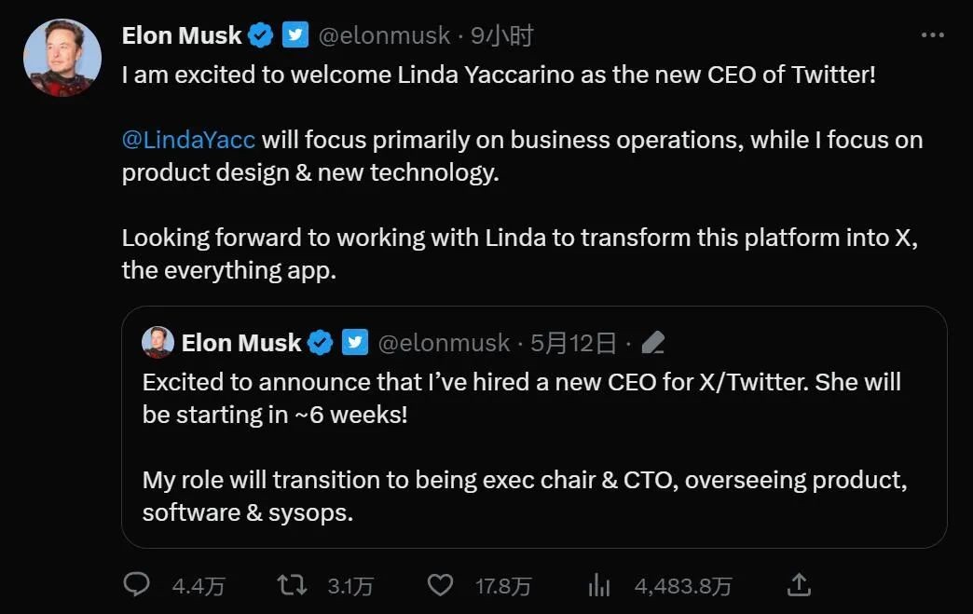
Task: Click the Elon Musk display name at top
Action: [182, 36]
